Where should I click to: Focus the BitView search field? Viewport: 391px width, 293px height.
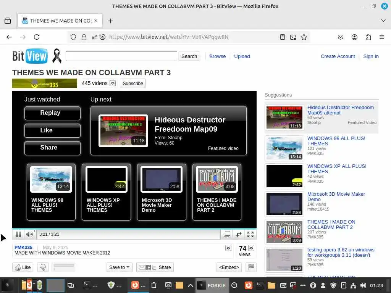pyautogui.click(x=121, y=56)
